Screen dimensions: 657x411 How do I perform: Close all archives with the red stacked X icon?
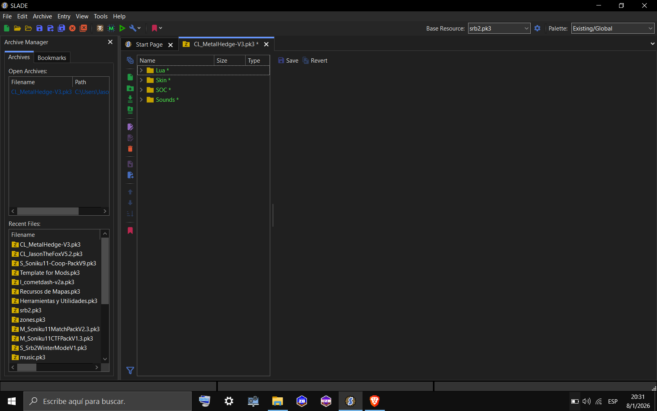coord(83,28)
